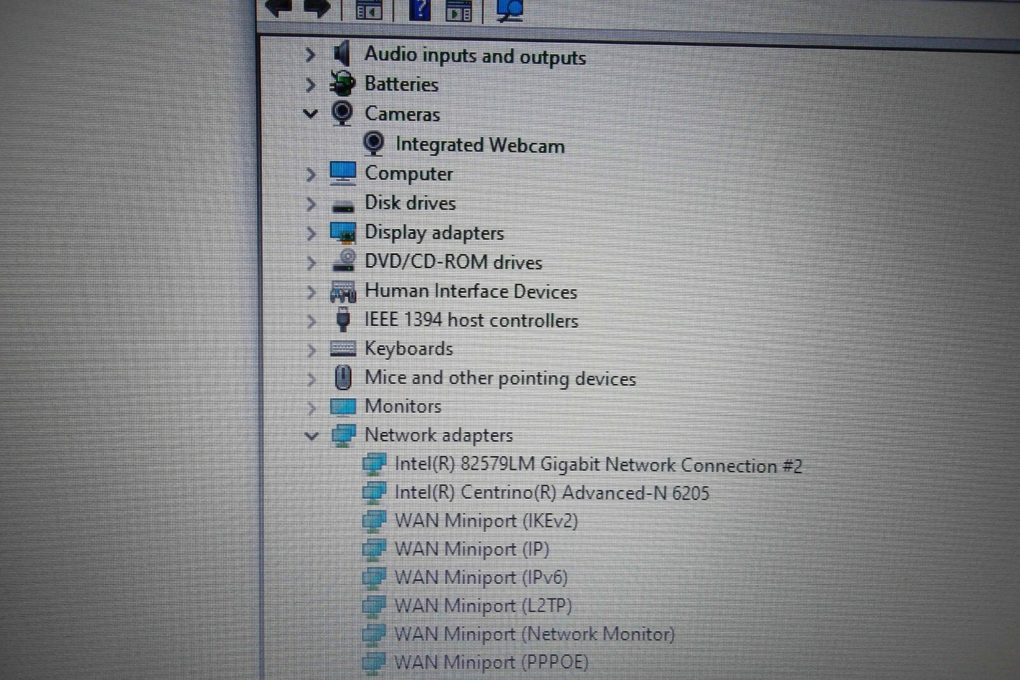This screenshot has width=1020, height=680.
Task: Select the Computer label
Action: click(x=409, y=174)
